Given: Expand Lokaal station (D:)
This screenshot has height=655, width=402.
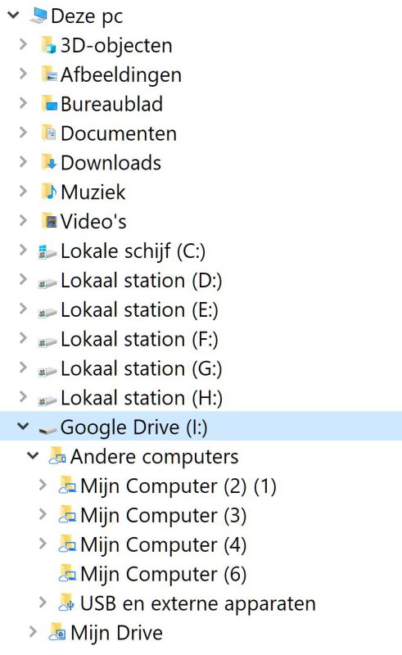Looking at the screenshot, I should pyautogui.click(x=24, y=279).
